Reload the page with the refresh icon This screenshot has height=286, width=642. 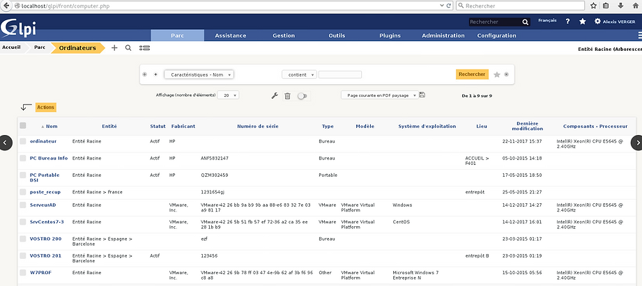[449, 6]
